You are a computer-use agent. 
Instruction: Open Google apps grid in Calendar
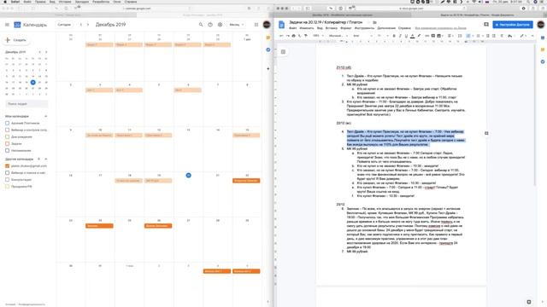[x=256, y=25]
